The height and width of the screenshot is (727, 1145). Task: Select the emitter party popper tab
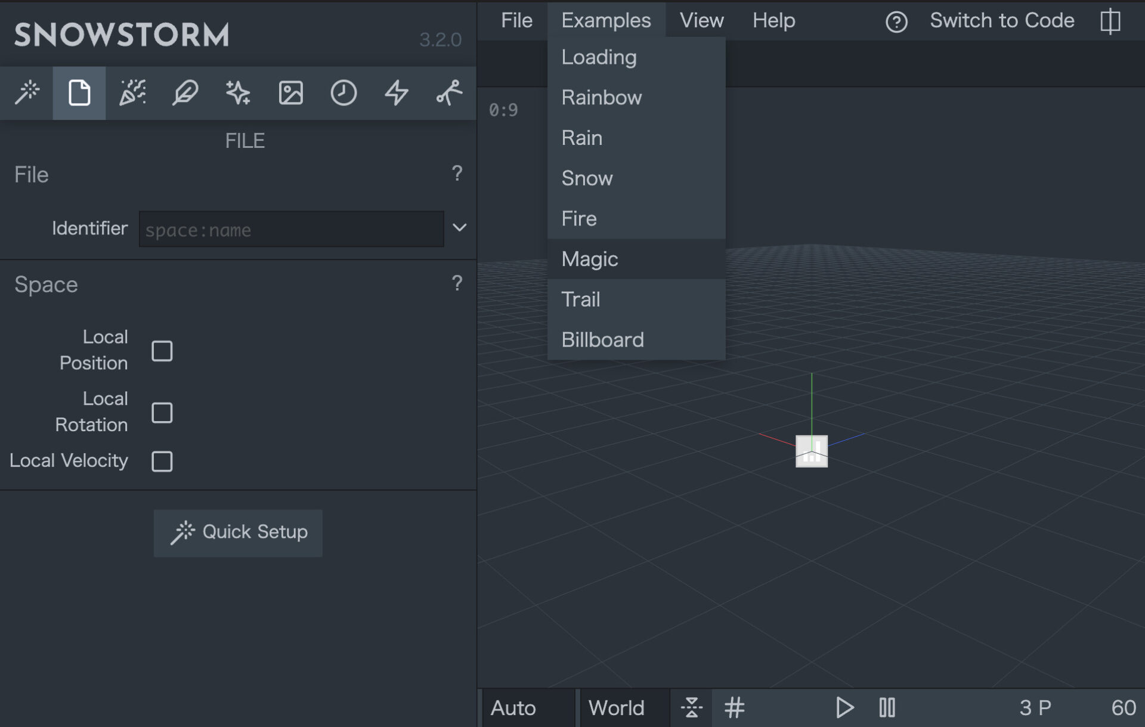132,93
